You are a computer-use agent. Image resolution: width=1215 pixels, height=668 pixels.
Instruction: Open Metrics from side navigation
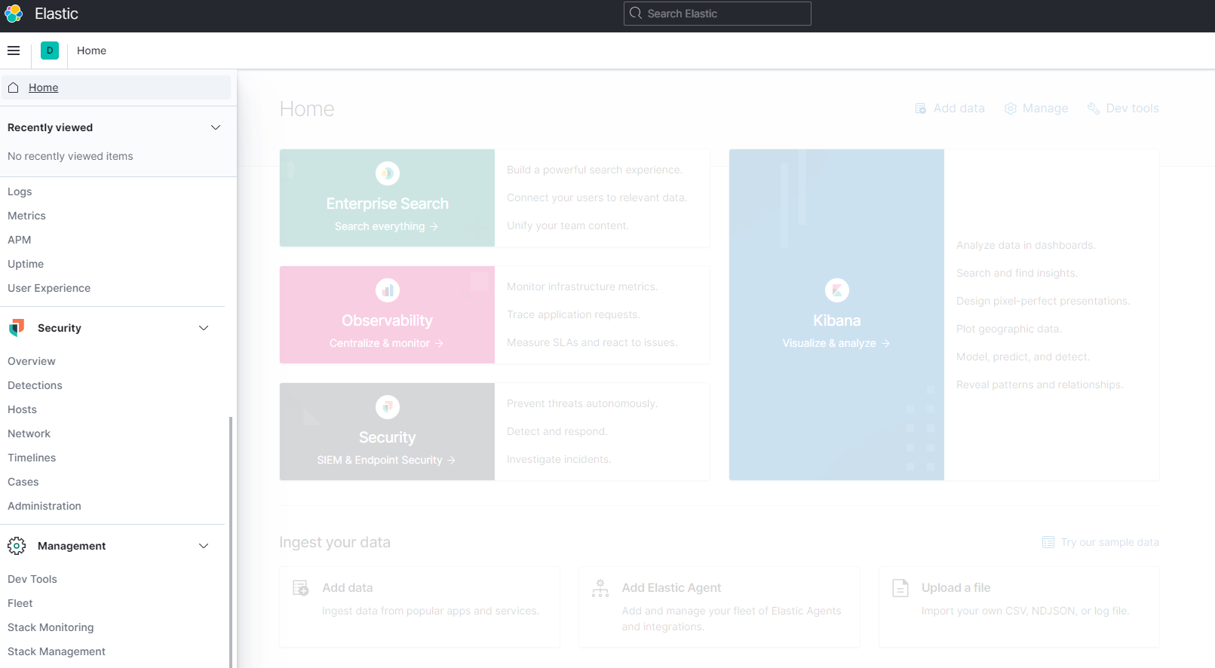(26, 216)
